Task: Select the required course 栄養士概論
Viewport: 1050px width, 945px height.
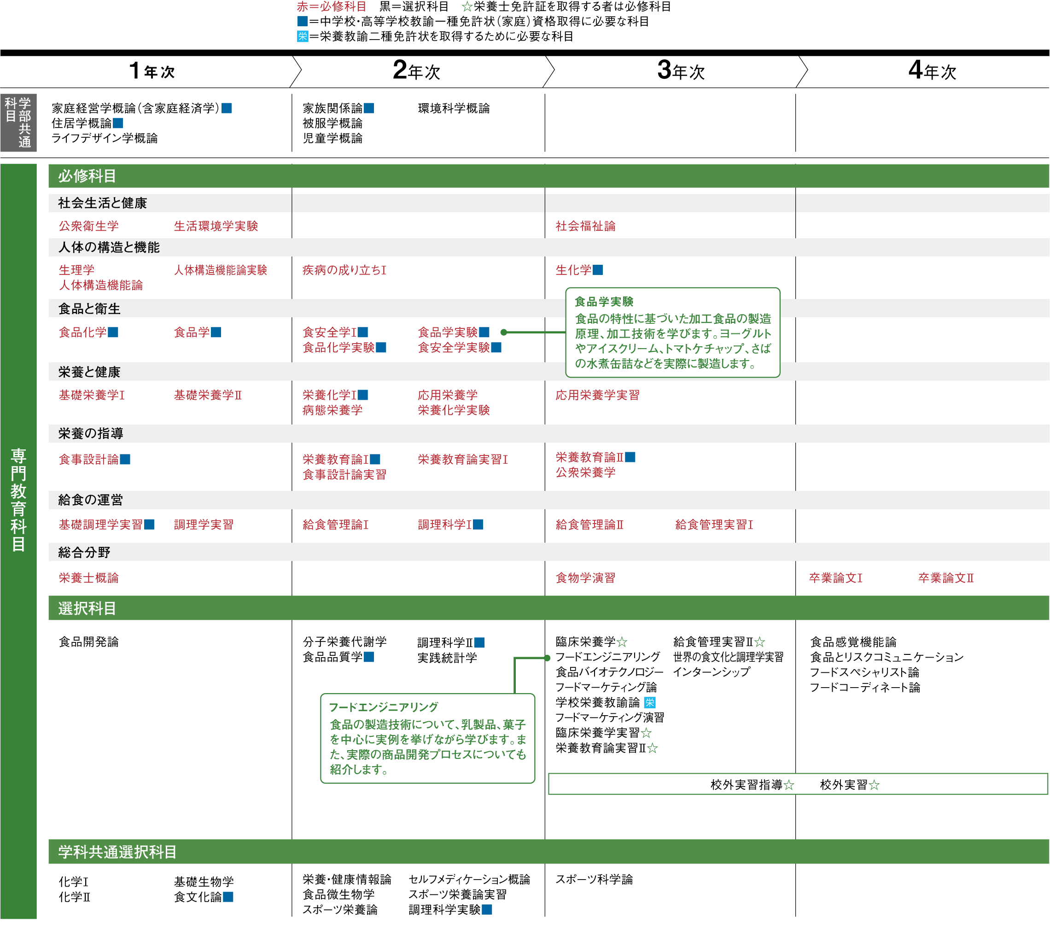Action: point(89,578)
